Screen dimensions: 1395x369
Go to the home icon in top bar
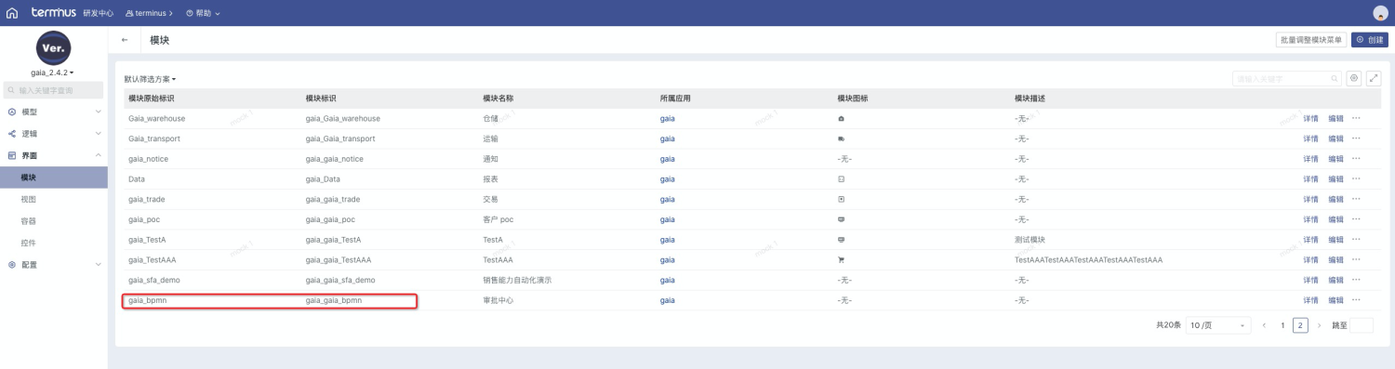(x=12, y=13)
